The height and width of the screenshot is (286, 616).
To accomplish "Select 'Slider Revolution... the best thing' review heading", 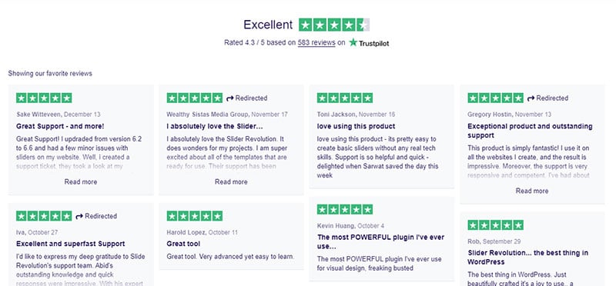I will [x=528, y=258].
